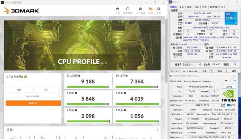Screen dimensions: 241x139
Task: Select the 关于 tab in CPU-Z
Action: (223, 7)
